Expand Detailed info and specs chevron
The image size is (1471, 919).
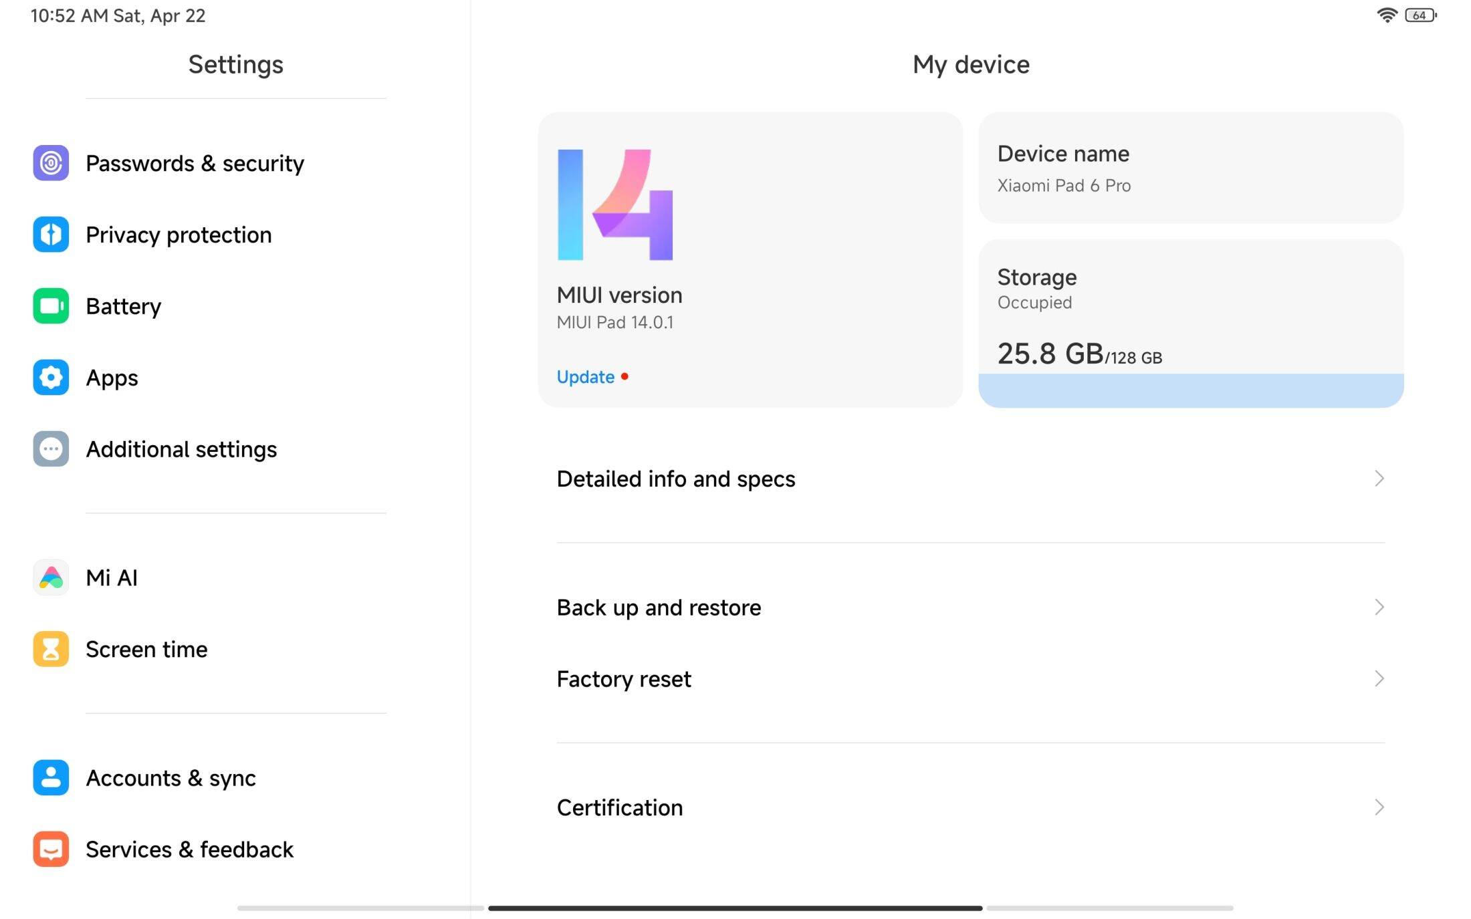click(x=1379, y=479)
